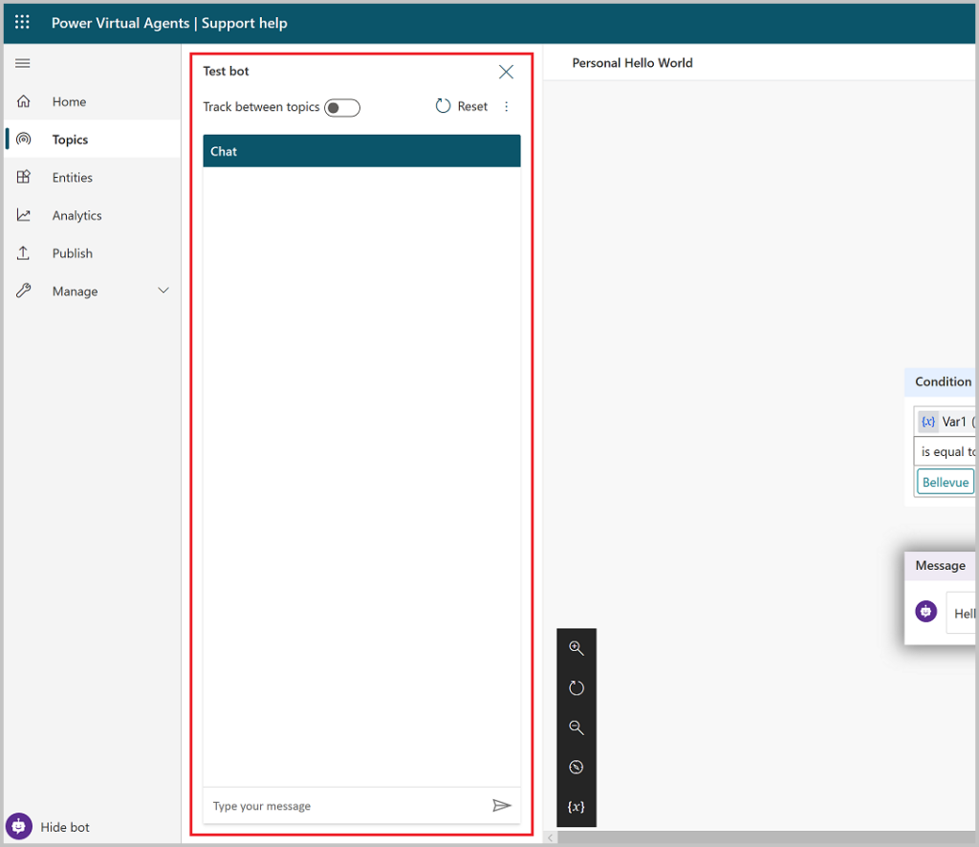The width and height of the screenshot is (979, 847).
Task: Open the Microsoft 365 app launcher
Action: pyautogui.click(x=21, y=21)
